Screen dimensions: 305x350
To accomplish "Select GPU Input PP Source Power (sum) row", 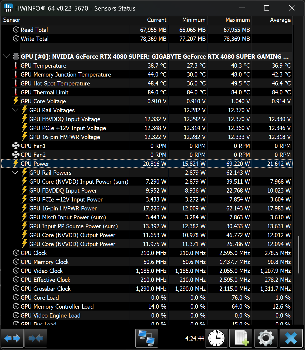I will [x=147, y=226].
